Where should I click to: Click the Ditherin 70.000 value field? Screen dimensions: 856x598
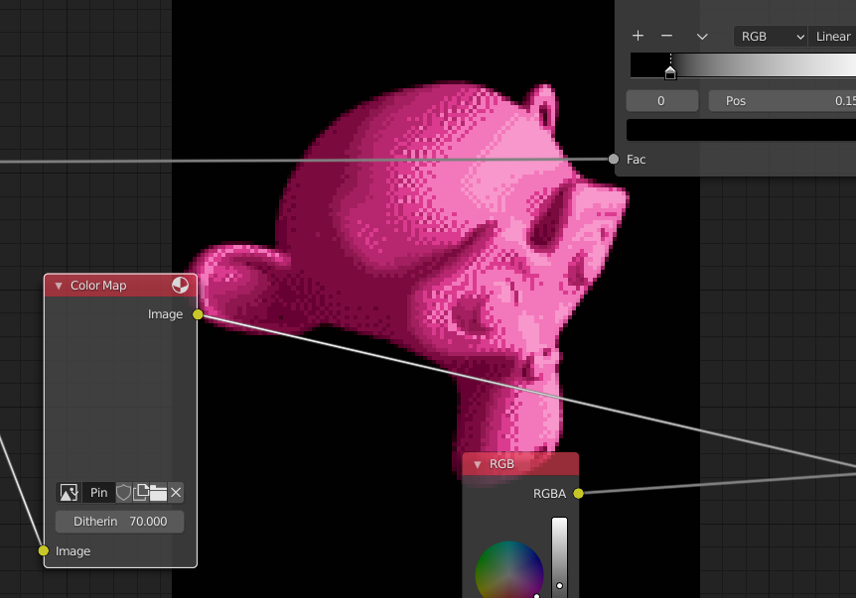[x=119, y=522]
